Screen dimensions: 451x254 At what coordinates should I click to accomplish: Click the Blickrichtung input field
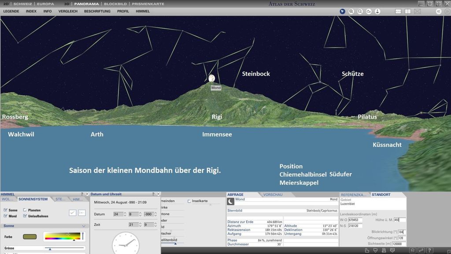[402, 232]
